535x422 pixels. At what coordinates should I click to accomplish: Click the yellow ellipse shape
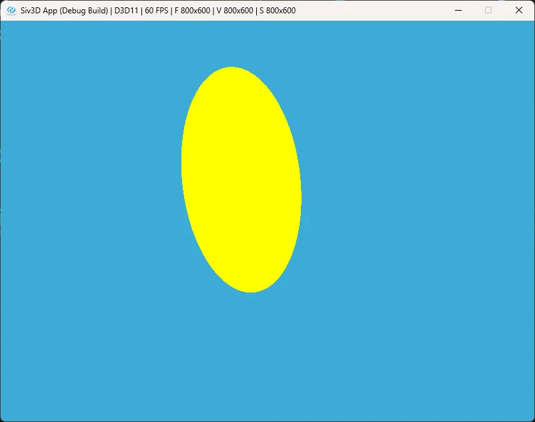tap(241, 180)
